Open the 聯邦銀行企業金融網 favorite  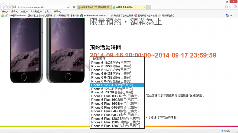(x=122, y=16)
